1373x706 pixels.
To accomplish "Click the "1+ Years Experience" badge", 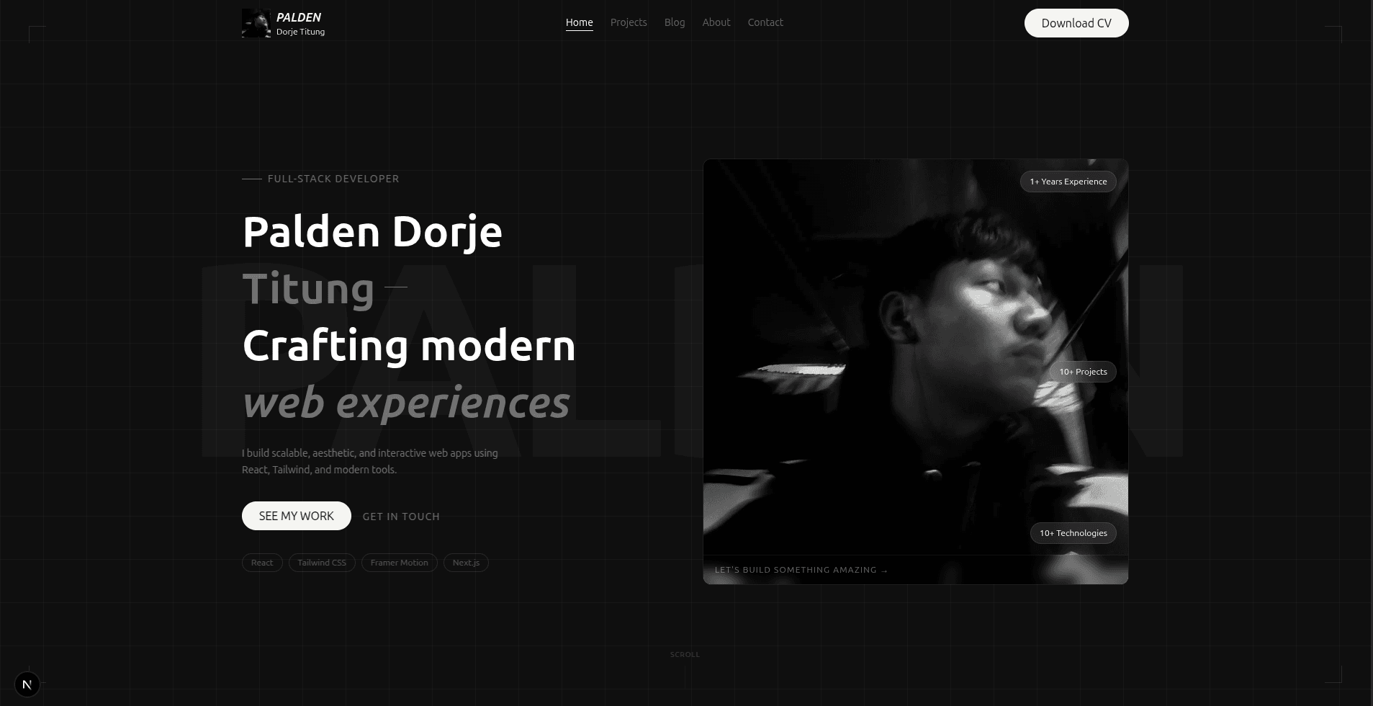I will [x=1068, y=181].
